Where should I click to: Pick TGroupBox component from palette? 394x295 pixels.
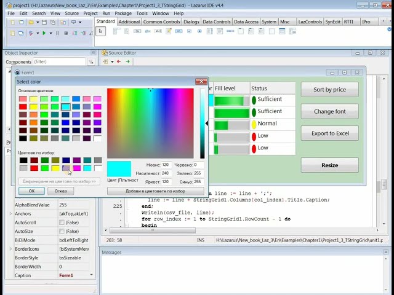[241, 31]
